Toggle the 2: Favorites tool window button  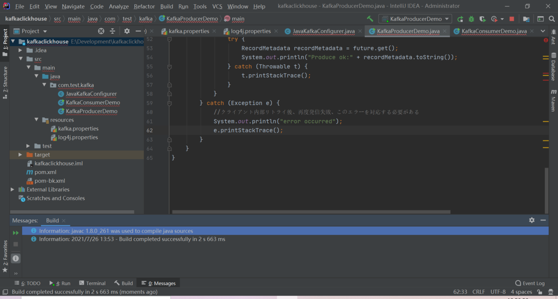pos(5,256)
